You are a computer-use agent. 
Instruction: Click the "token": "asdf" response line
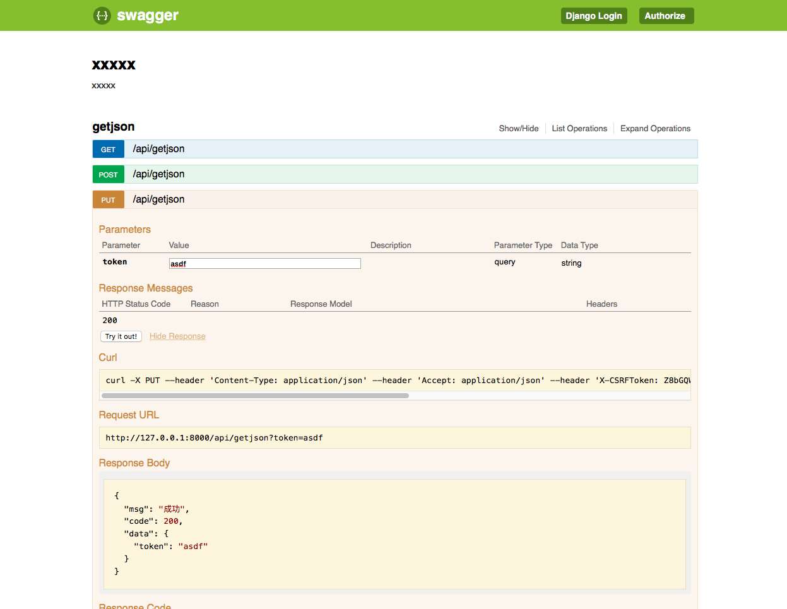click(170, 547)
